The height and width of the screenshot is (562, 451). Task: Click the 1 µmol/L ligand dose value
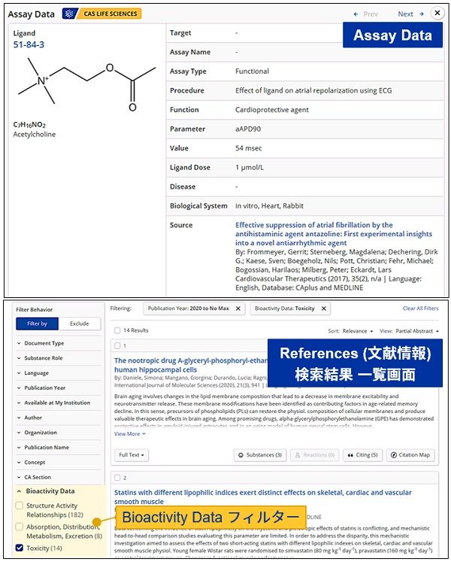[x=250, y=167]
